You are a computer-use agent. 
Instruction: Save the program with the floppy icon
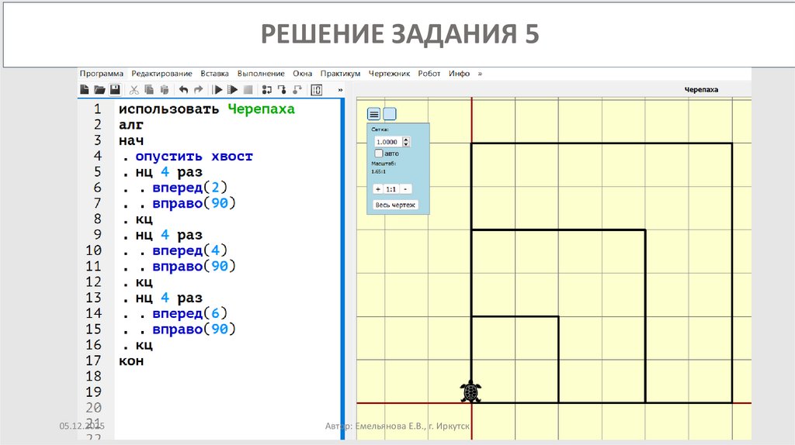point(115,90)
